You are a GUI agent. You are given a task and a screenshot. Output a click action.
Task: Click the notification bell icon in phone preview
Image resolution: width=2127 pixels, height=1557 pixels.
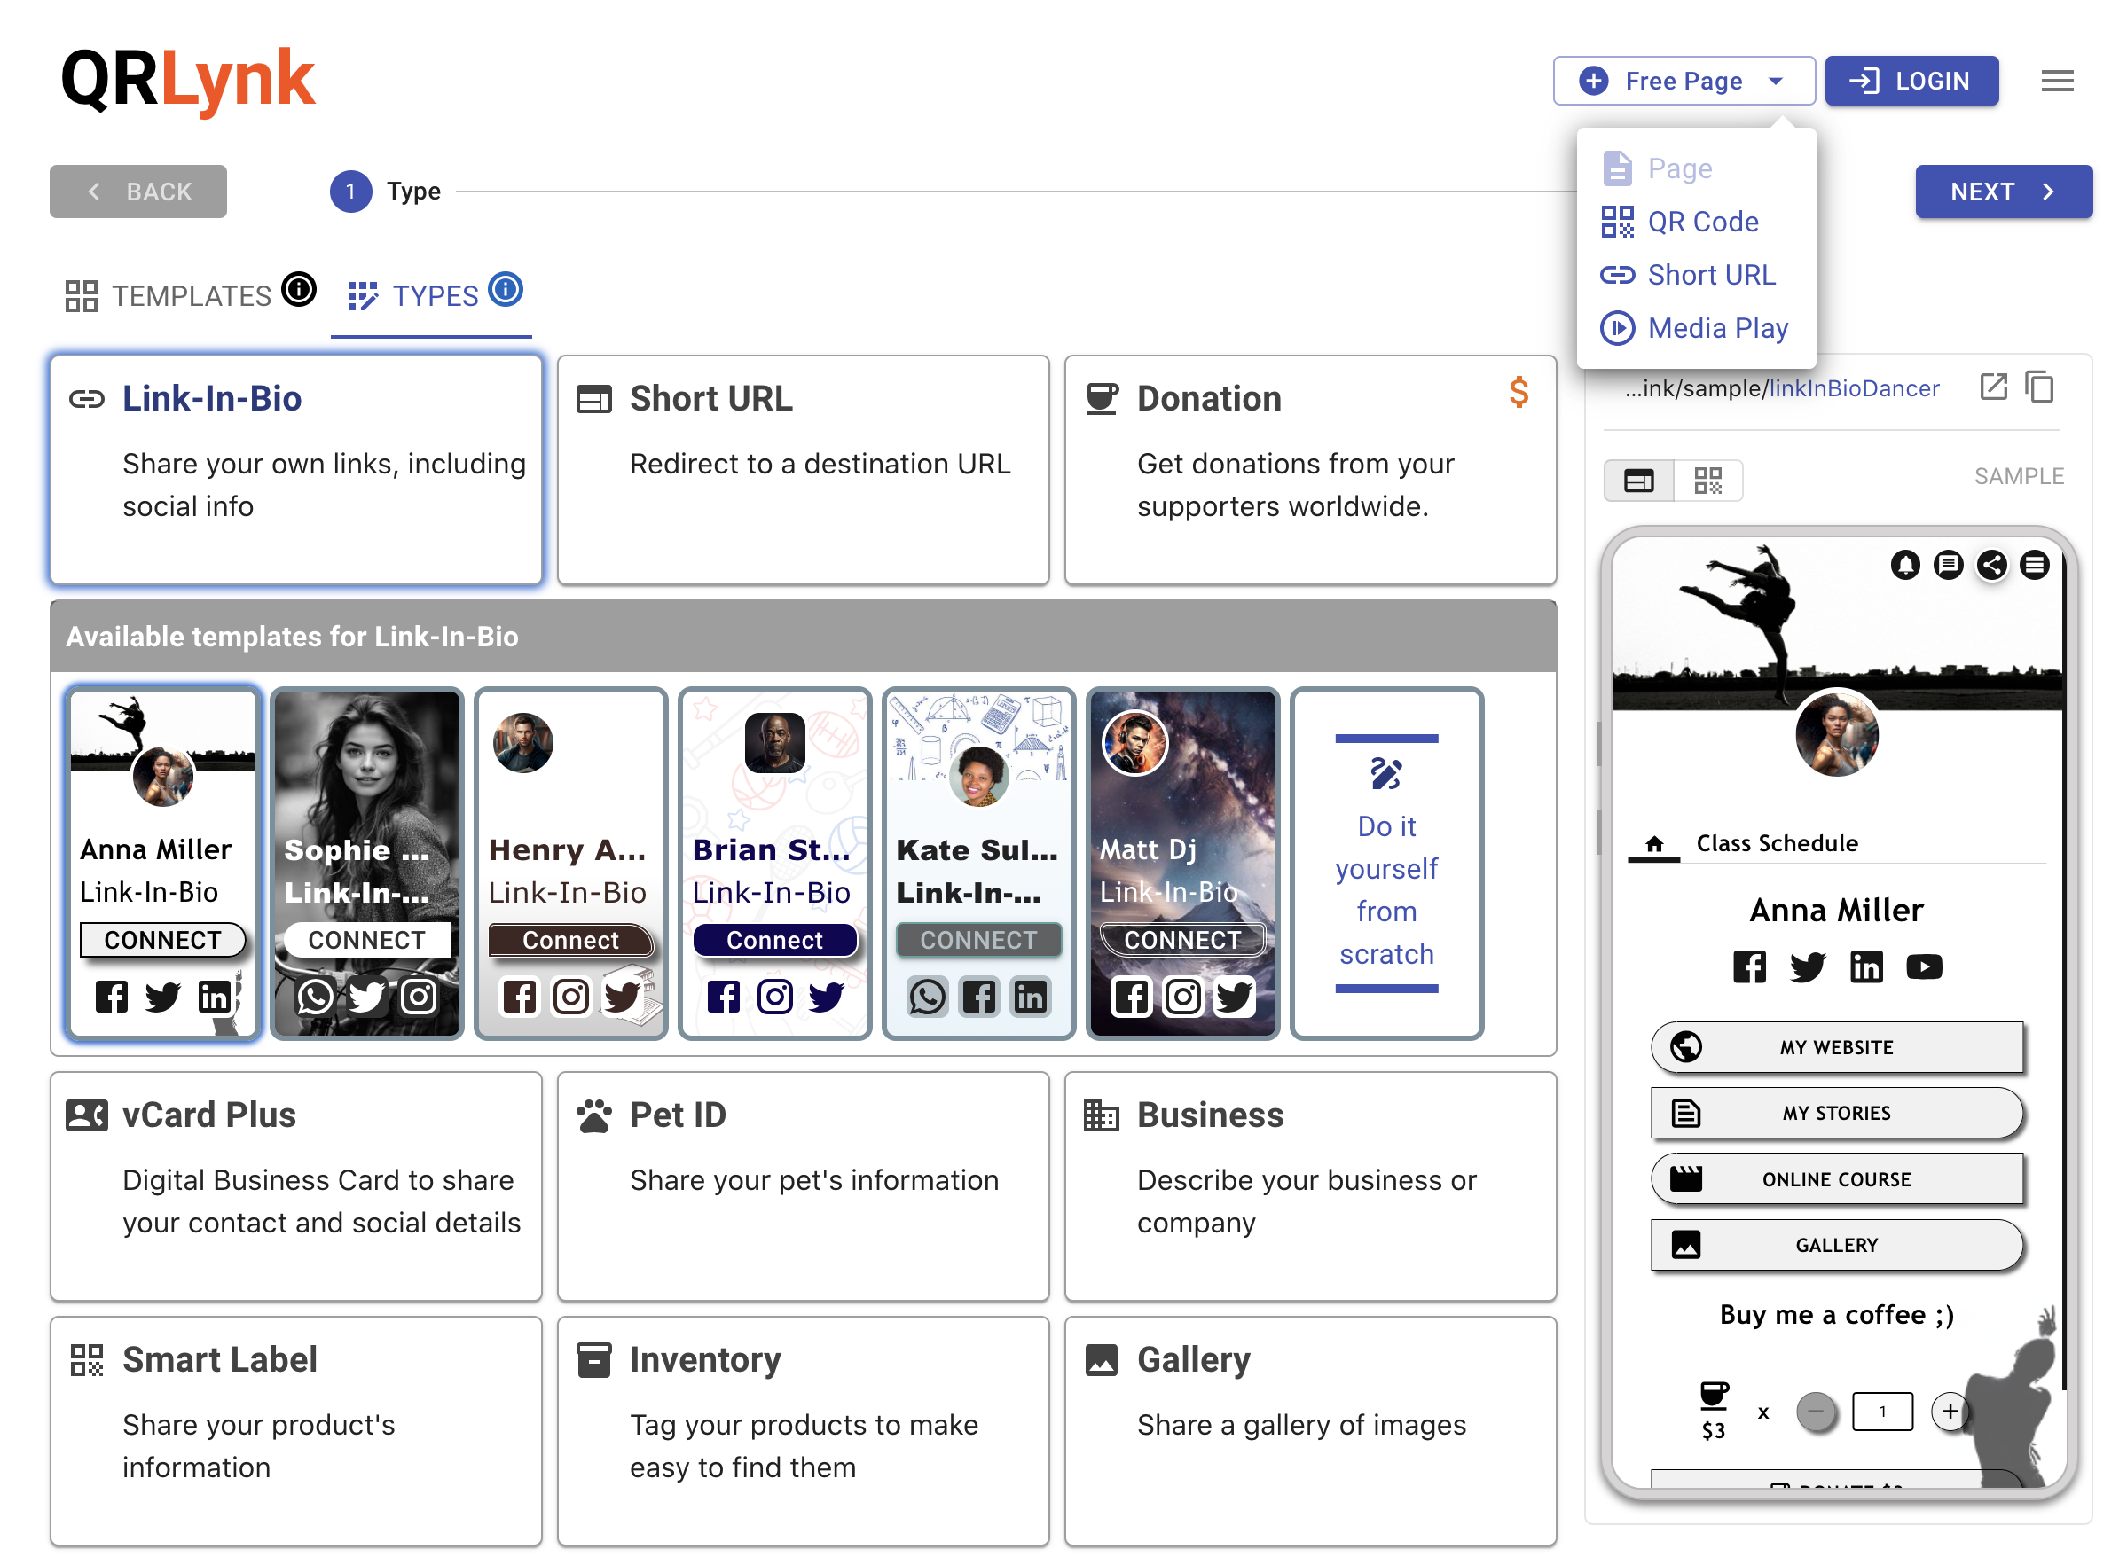point(1904,565)
